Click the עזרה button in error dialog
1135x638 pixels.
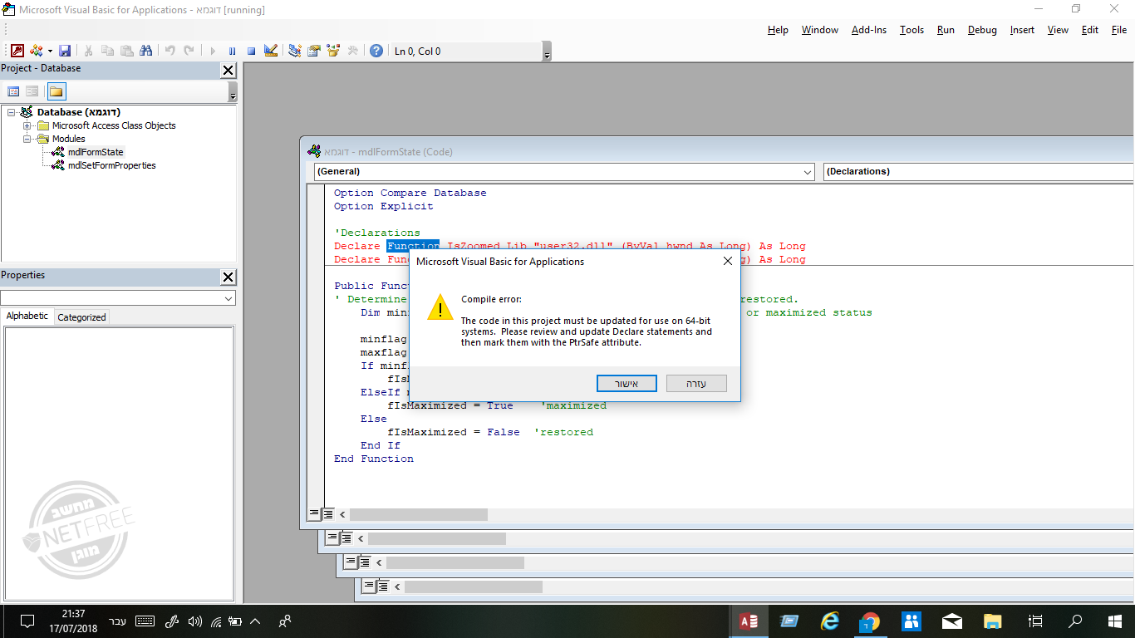696,383
